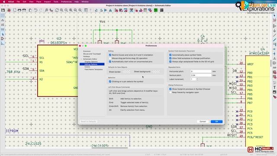Select the arrow selection tool on right toolbar
Image resolution: width=277 pixels, height=156 pixels.
pyautogui.click(x=274, y=16)
